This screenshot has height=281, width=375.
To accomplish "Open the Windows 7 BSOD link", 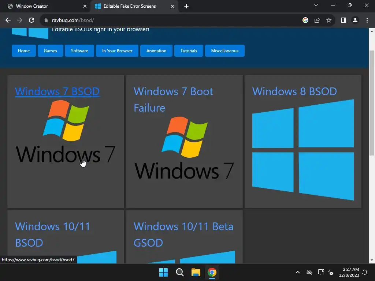I will click(57, 91).
